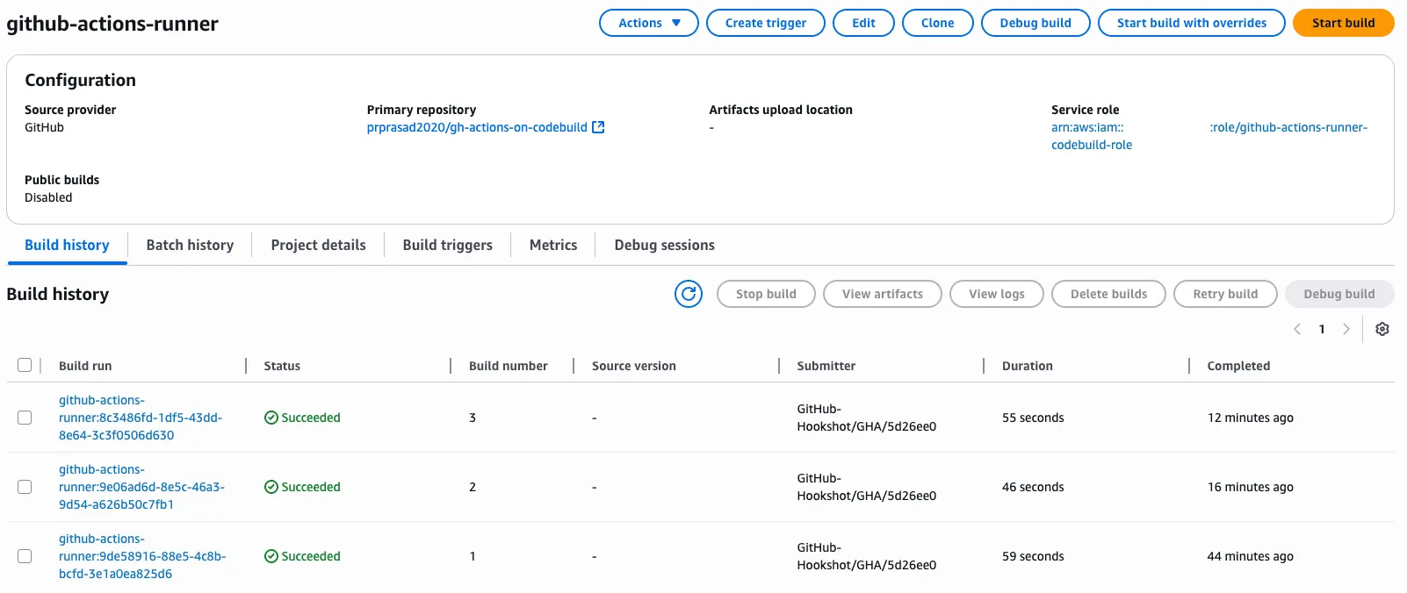
Task: Click '44 minutes ago' completed cell
Action: [x=1251, y=556]
